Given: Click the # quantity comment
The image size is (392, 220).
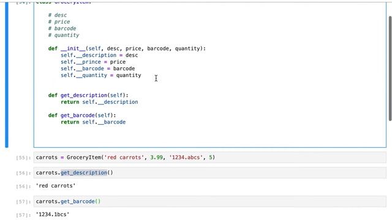Looking at the screenshot, I should click(64, 35).
